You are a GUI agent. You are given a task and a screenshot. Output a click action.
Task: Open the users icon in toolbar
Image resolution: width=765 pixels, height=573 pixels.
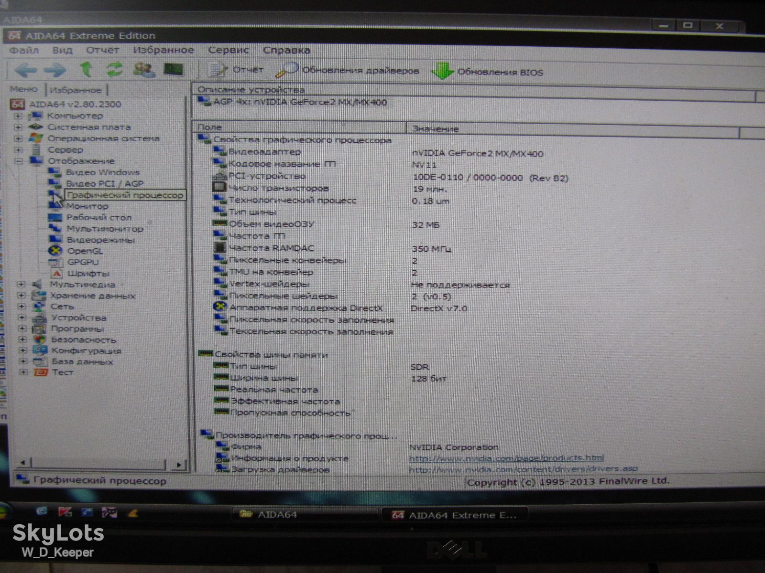(143, 70)
